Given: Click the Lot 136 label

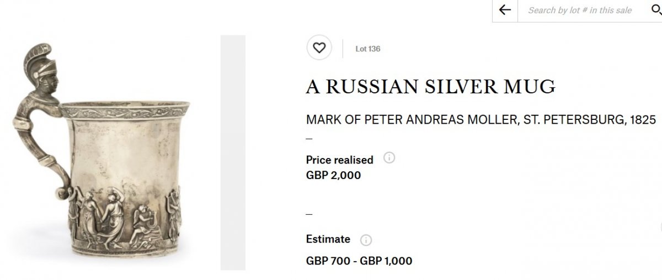Looking at the screenshot, I should (x=368, y=49).
